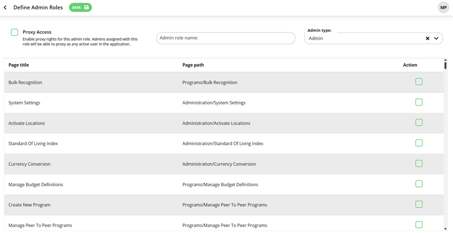Click the Programs/Manage Budget Definitions path

coord(220,184)
